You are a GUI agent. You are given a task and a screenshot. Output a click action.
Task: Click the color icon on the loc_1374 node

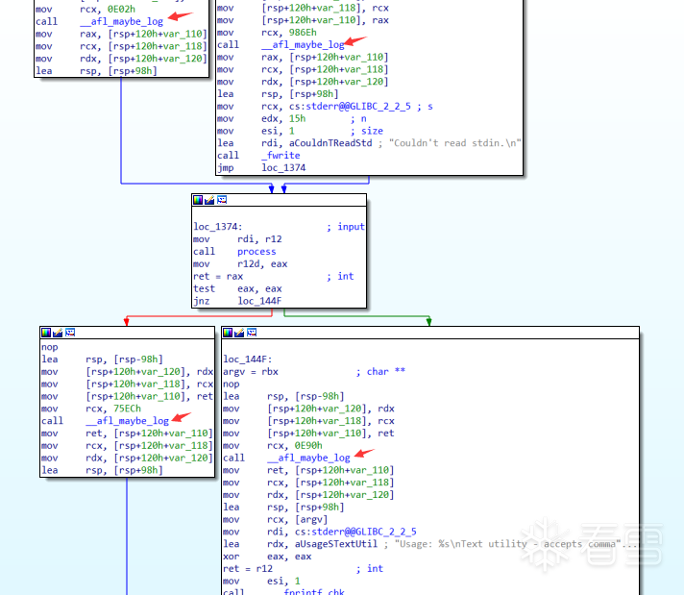tap(198, 200)
